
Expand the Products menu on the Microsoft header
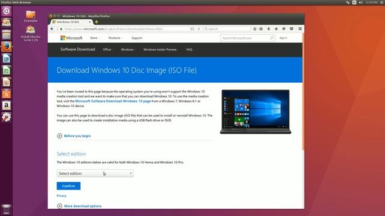coord(115,38)
